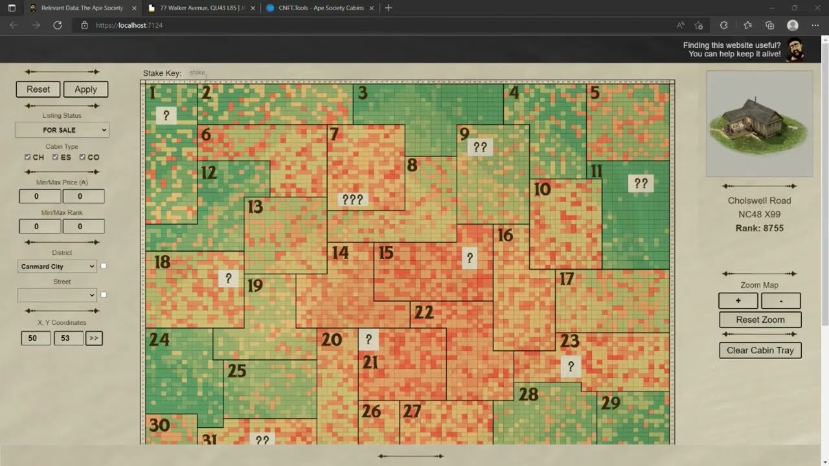Toggle the ES cabin type checkbox
The width and height of the screenshot is (829, 466).
[56, 157]
